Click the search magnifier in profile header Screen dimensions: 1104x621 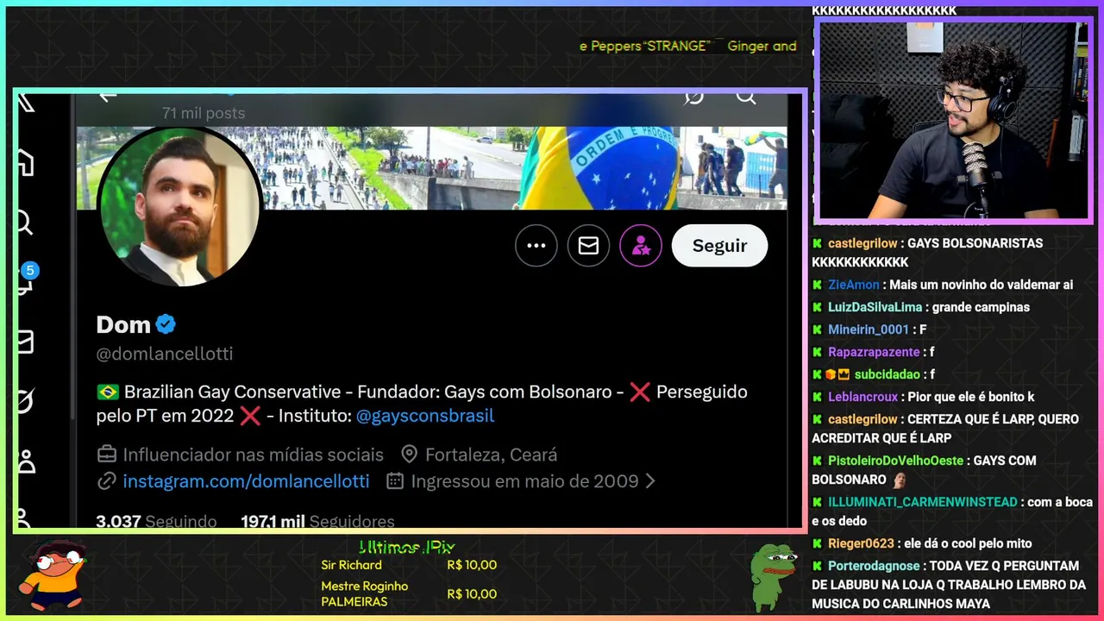click(746, 97)
